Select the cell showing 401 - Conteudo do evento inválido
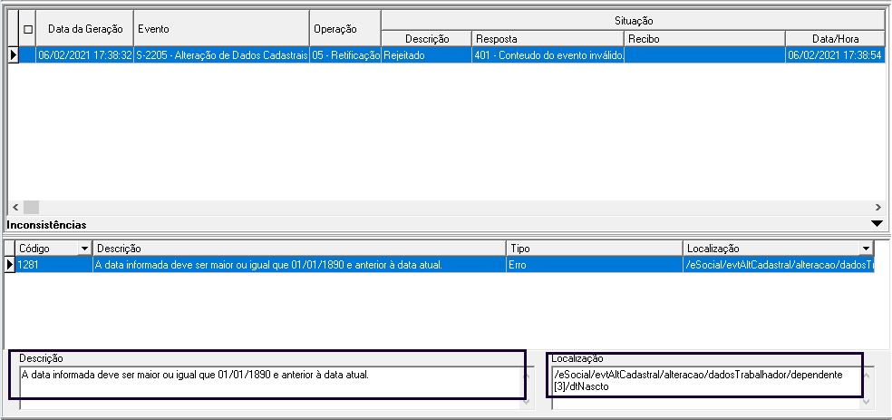 [x=548, y=55]
